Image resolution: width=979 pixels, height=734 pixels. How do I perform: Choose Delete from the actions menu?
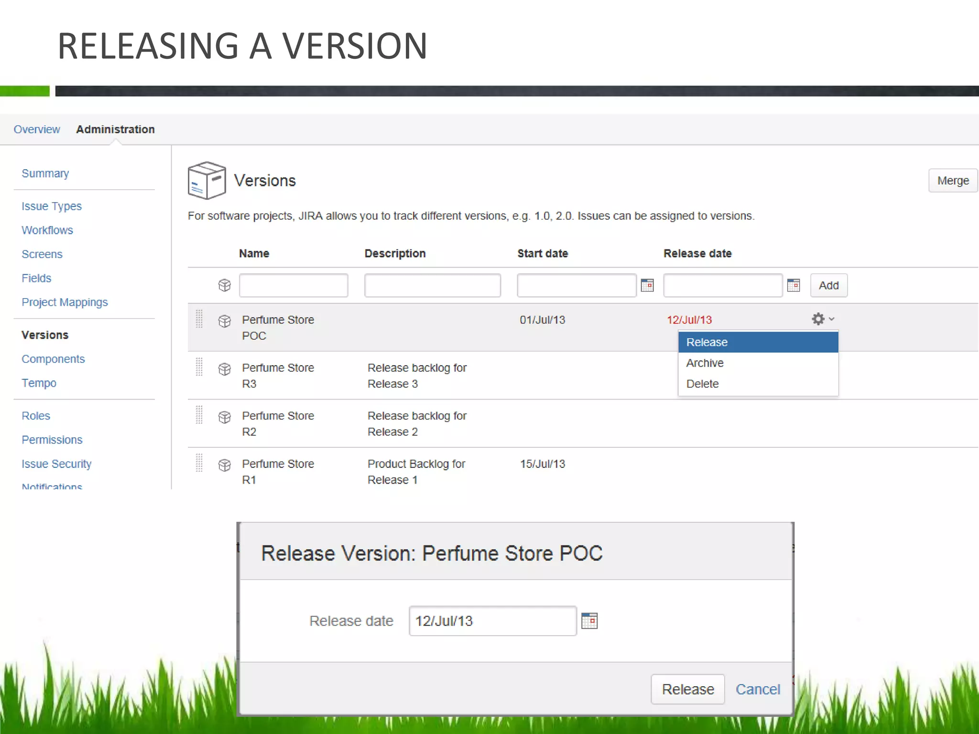758,384
